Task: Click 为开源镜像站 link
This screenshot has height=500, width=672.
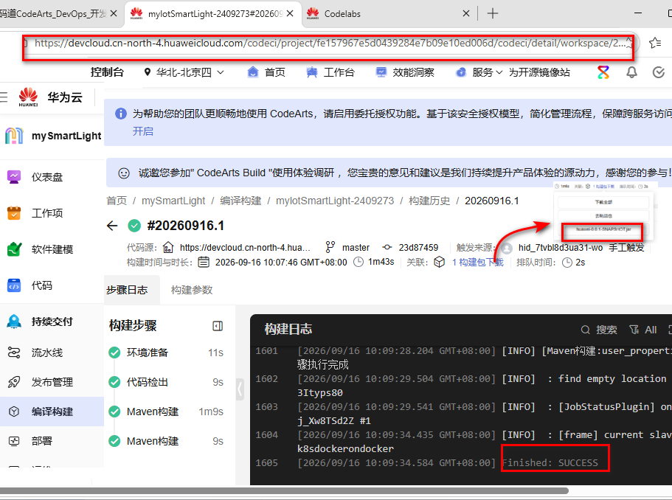Action: point(539,72)
